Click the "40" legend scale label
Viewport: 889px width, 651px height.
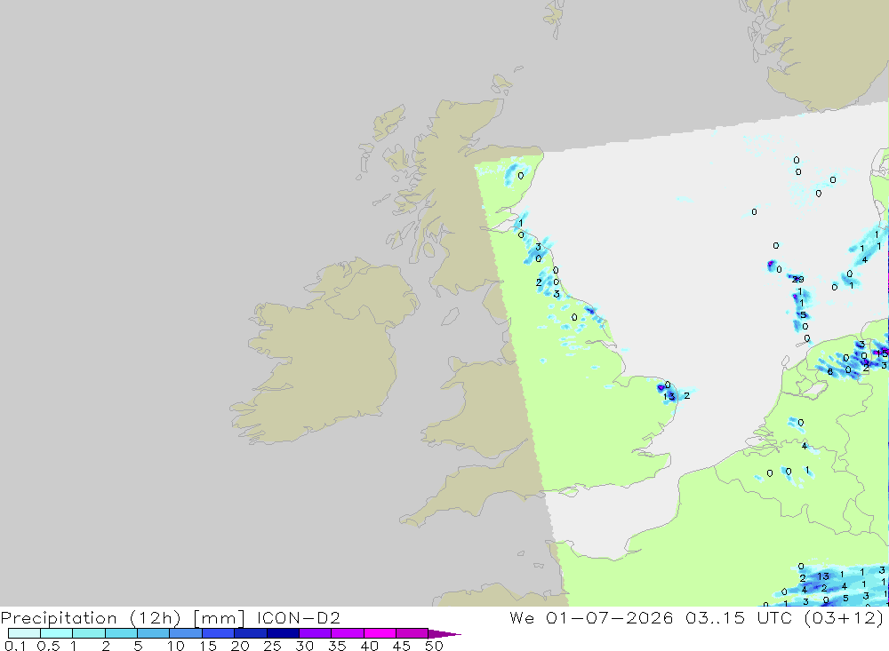pyautogui.click(x=369, y=646)
